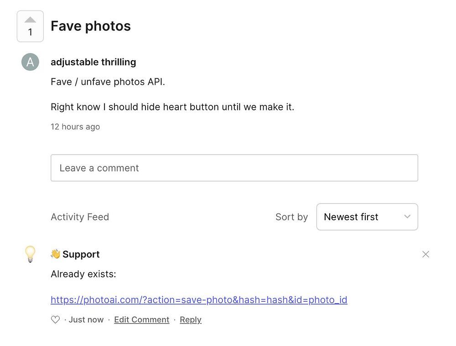The image size is (456, 346).
Task: Open the photoai.com save-photo link
Action: click(x=199, y=300)
